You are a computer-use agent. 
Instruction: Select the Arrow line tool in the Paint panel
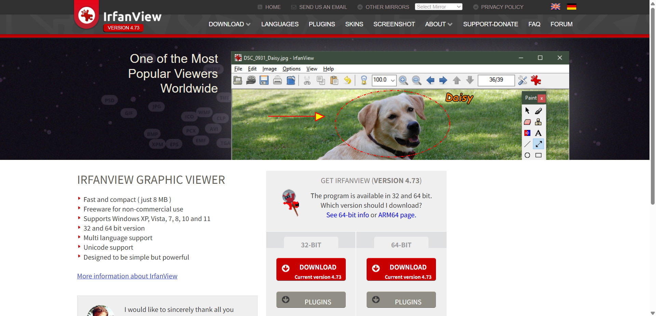click(x=538, y=144)
